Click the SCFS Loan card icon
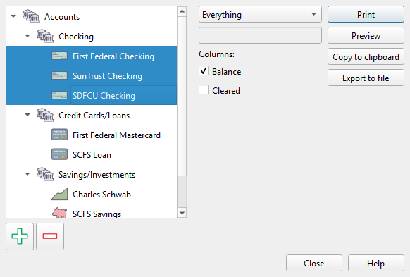Image resolution: width=410 pixels, height=277 pixels. point(59,154)
